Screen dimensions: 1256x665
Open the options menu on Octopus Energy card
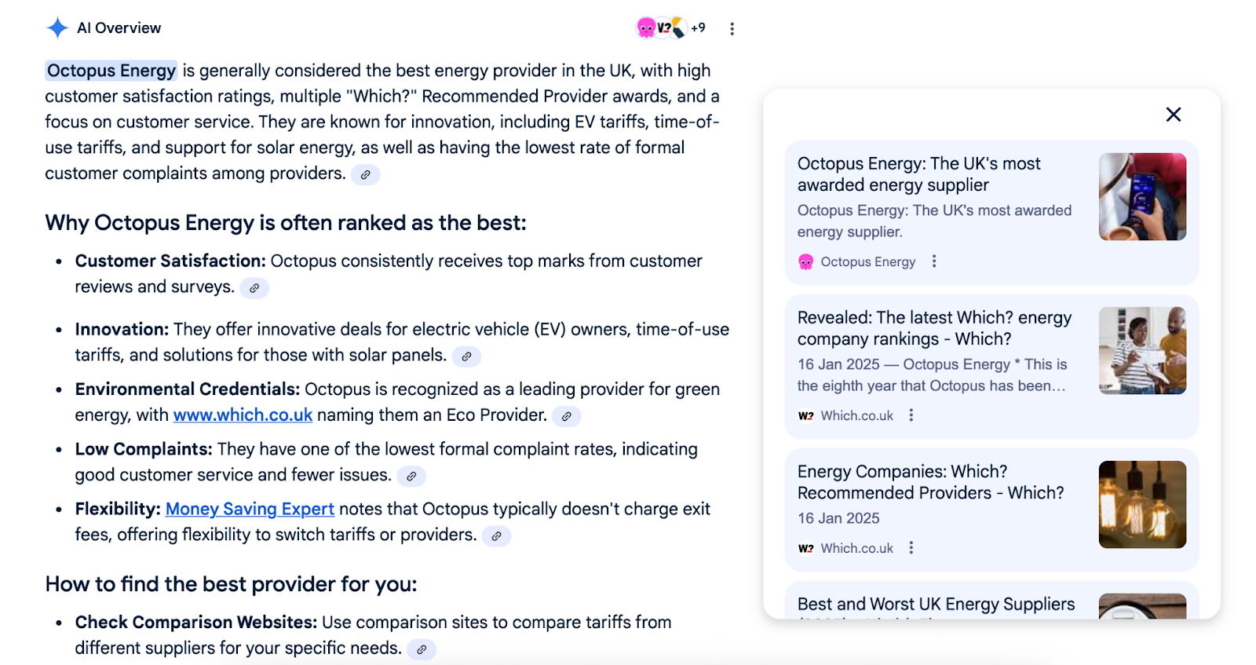[933, 261]
